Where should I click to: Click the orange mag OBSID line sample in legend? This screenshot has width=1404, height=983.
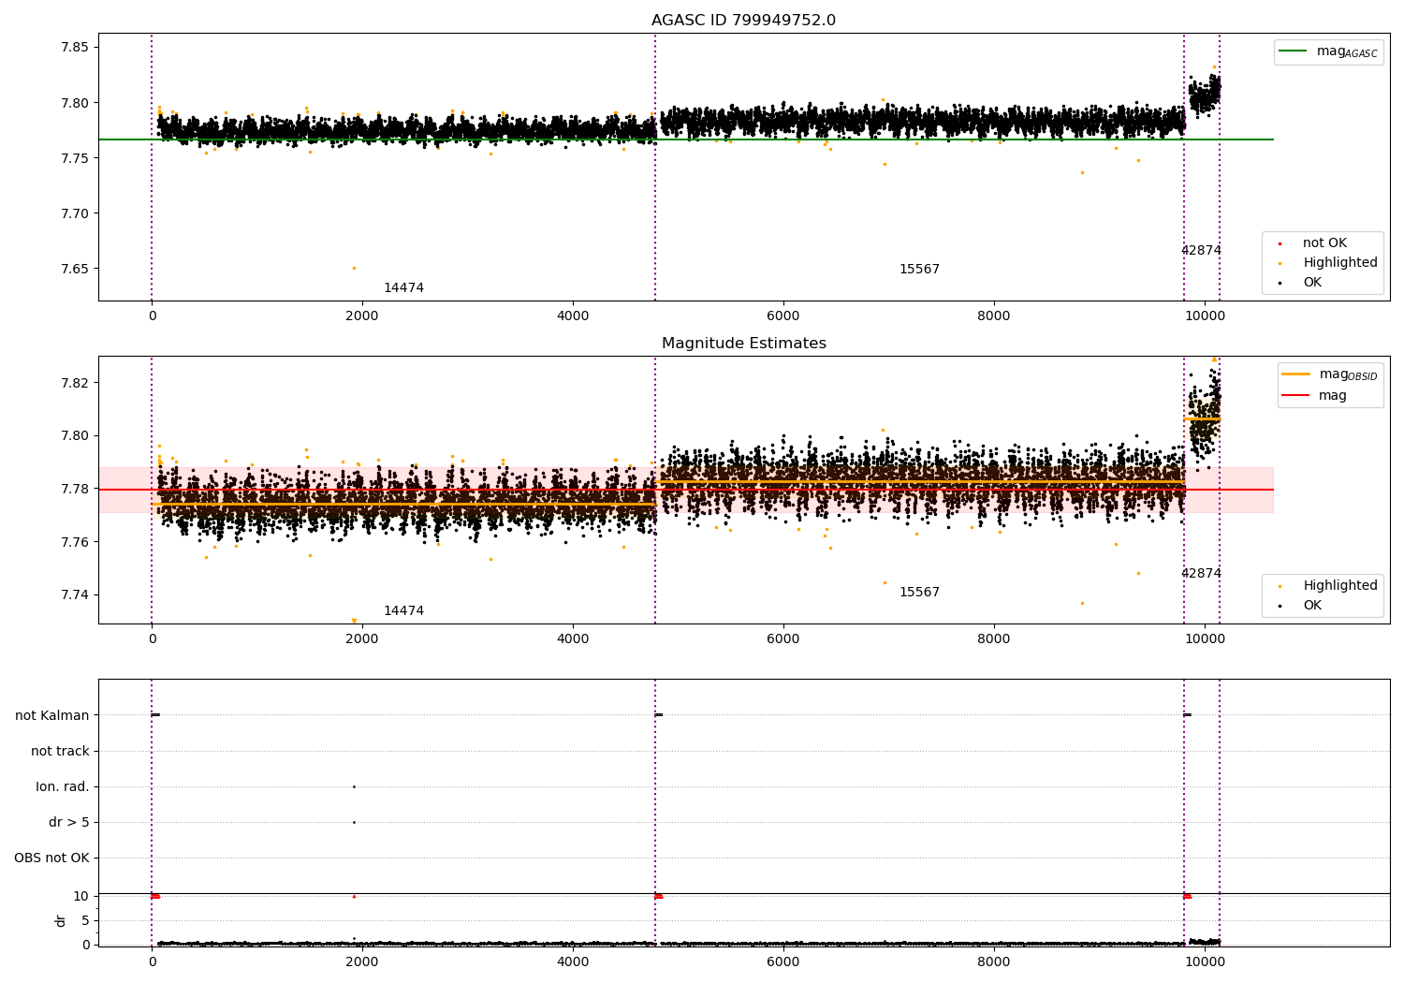(x=1296, y=374)
